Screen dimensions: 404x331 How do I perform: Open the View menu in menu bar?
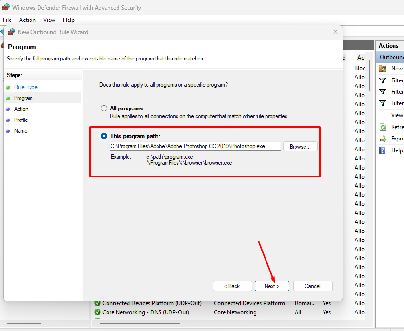(49, 20)
